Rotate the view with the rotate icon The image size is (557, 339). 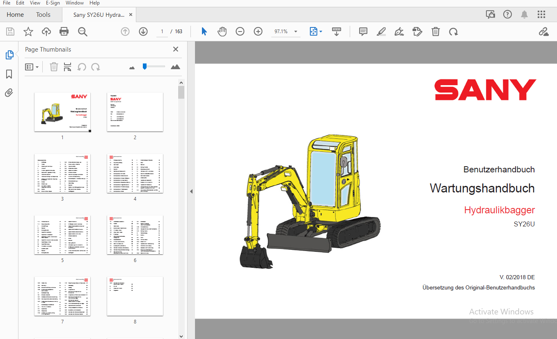click(454, 32)
